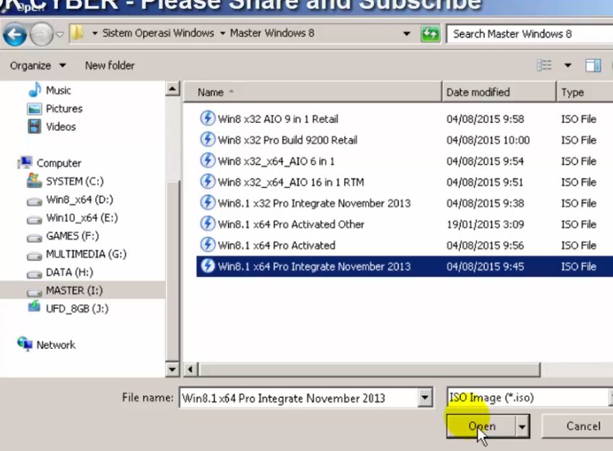
Task: Click the Change your view icon
Action: tap(544, 65)
